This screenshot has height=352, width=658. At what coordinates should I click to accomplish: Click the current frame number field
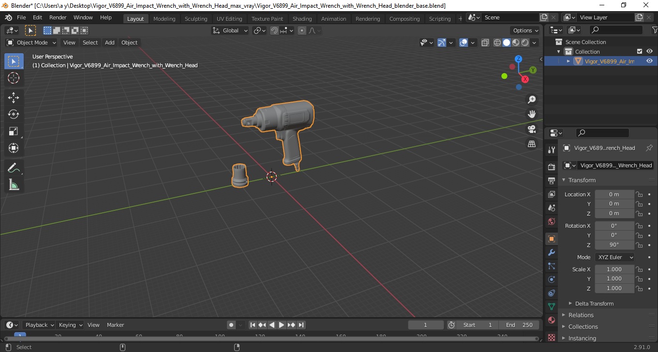click(x=426, y=325)
